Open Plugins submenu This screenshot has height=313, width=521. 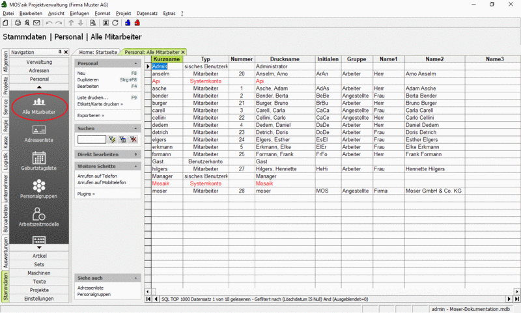[x=86, y=194]
